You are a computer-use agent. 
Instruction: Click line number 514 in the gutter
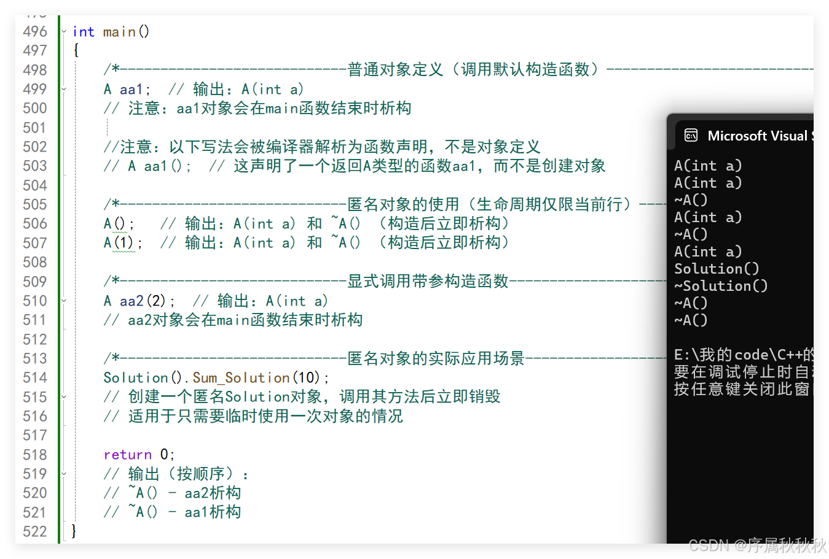35,377
